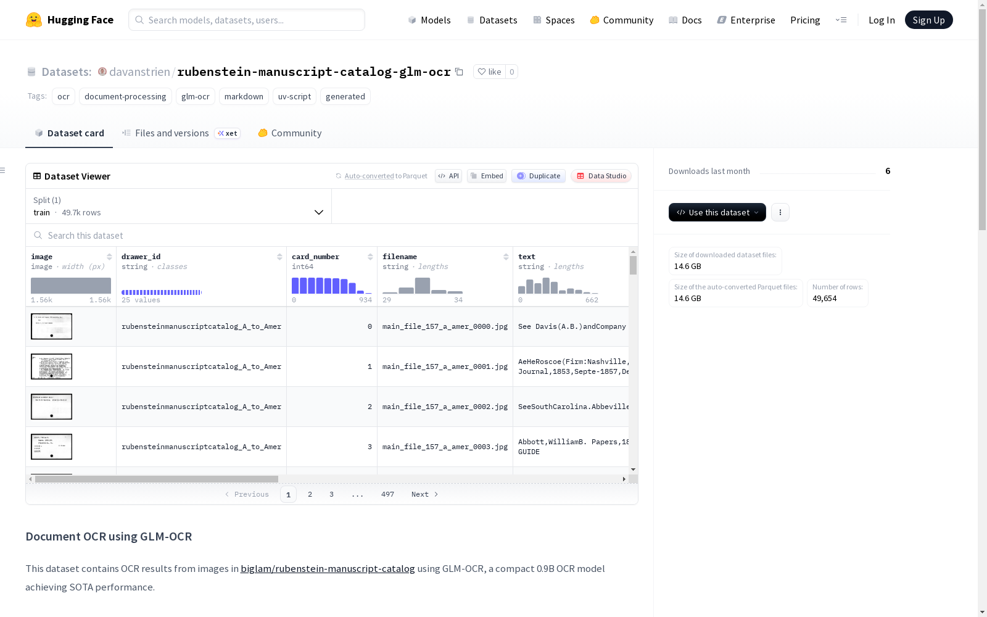
Task: Switch to the Community tab below title
Action: [x=289, y=133]
